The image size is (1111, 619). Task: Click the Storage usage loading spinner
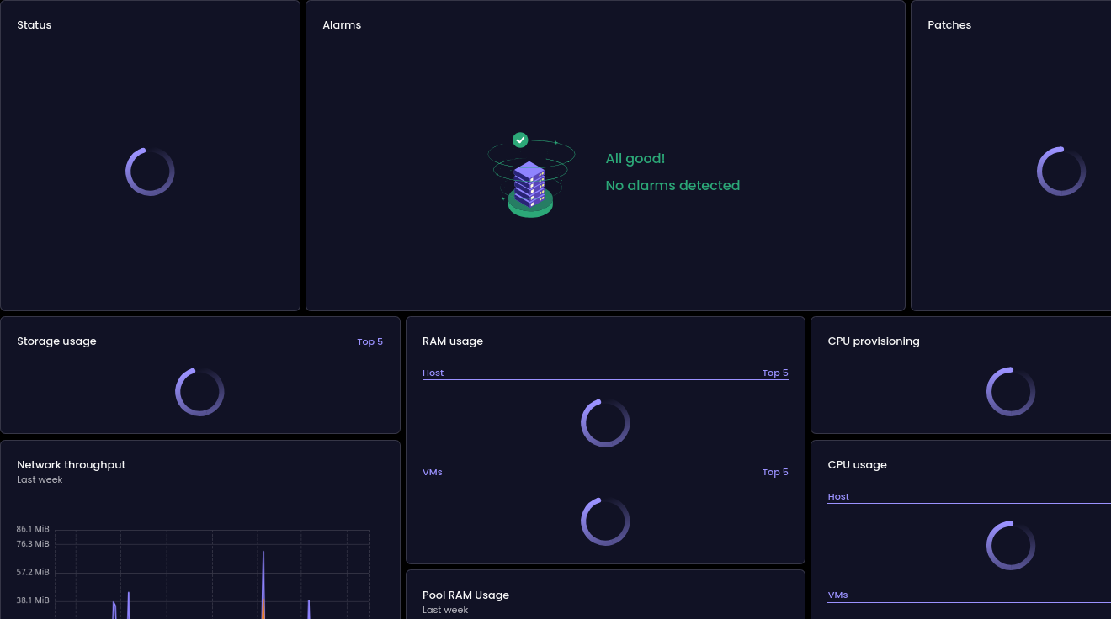[x=199, y=390]
